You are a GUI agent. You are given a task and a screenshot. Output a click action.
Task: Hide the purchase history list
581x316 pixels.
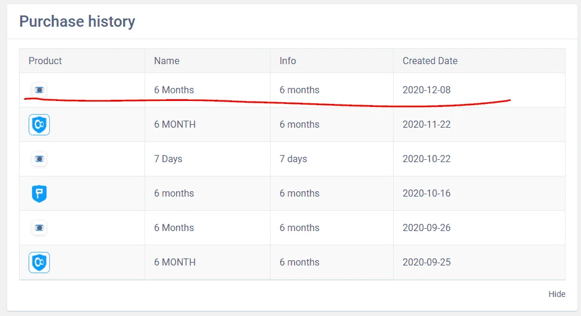point(557,294)
